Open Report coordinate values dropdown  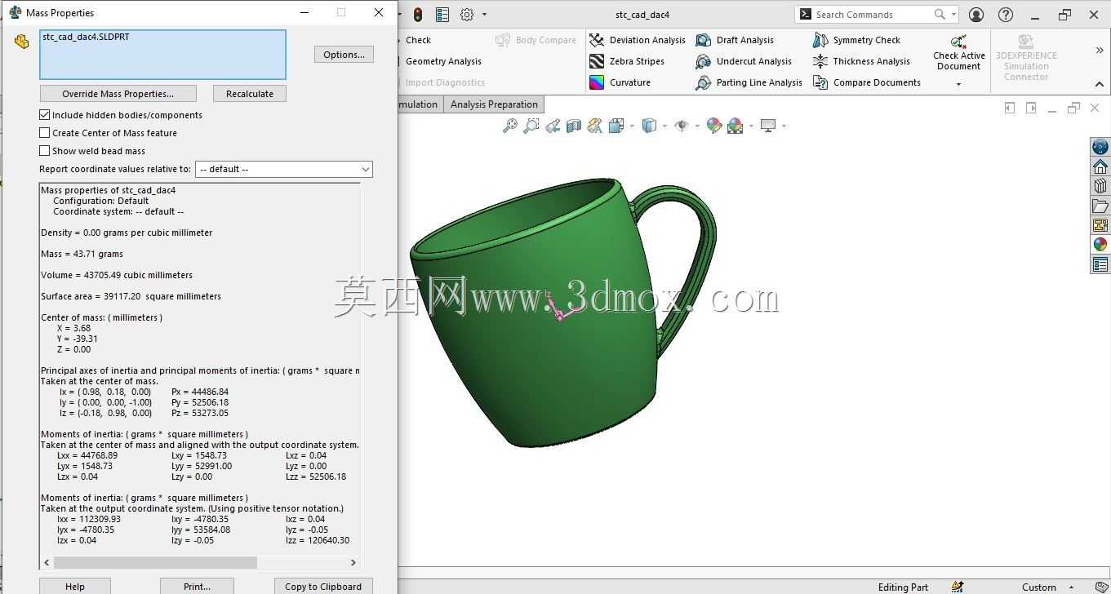click(x=283, y=169)
